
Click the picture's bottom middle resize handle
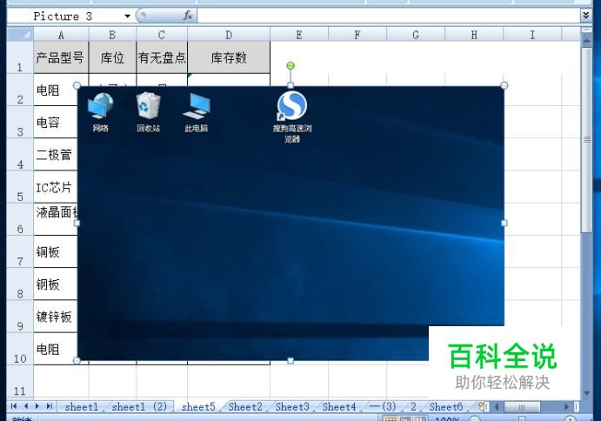tap(290, 360)
